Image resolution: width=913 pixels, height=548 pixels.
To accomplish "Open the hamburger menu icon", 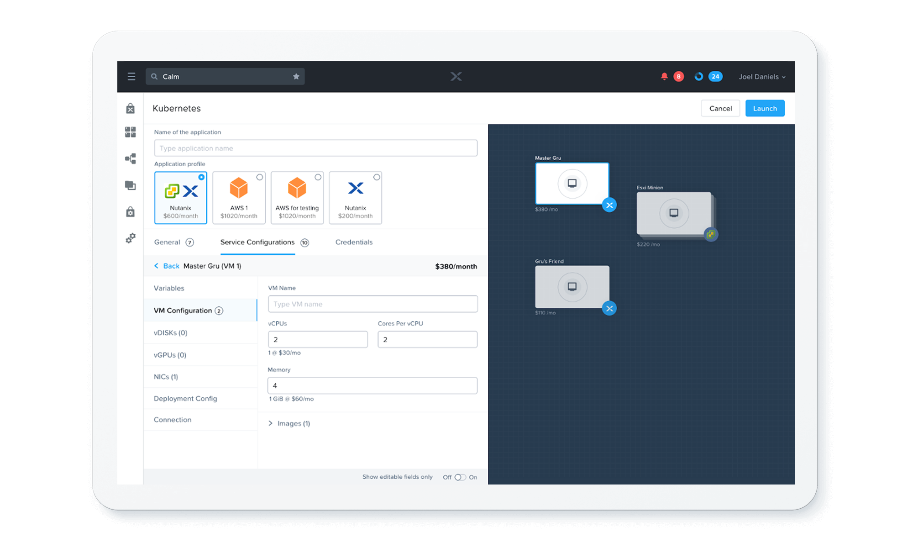I will (131, 77).
